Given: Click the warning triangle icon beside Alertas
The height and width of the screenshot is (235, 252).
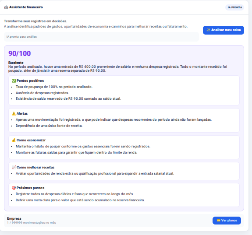Looking at the screenshot, I should pyautogui.click(x=14, y=113).
